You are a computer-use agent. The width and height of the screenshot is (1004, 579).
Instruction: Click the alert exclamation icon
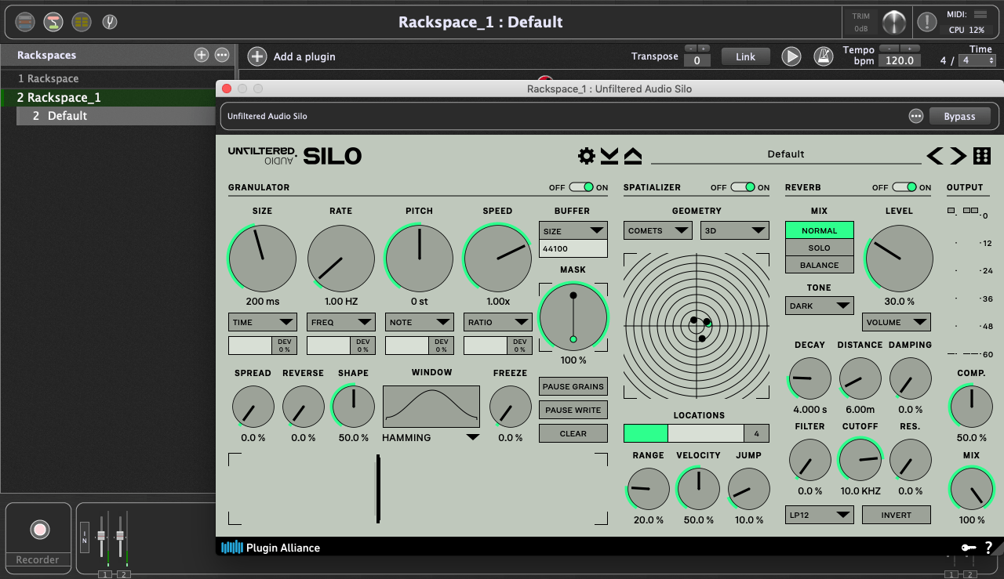click(x=927, y=22)
